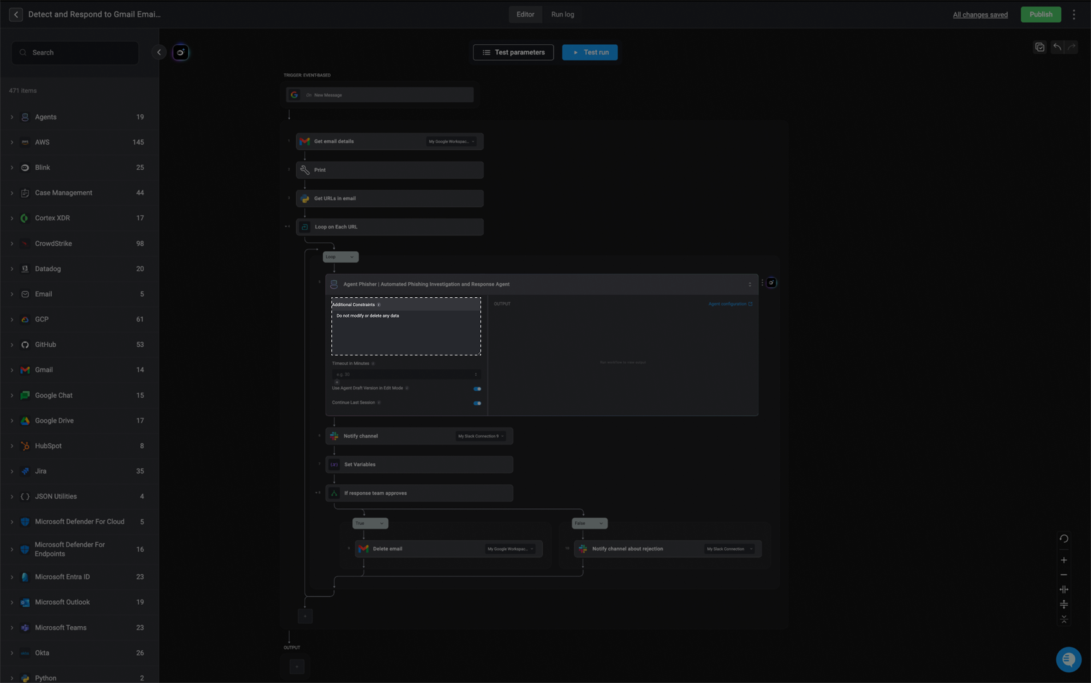Select Google Drive in the sidebar
The width and height of the screenshot is (1091, 683).
click(x=80, y=420)
